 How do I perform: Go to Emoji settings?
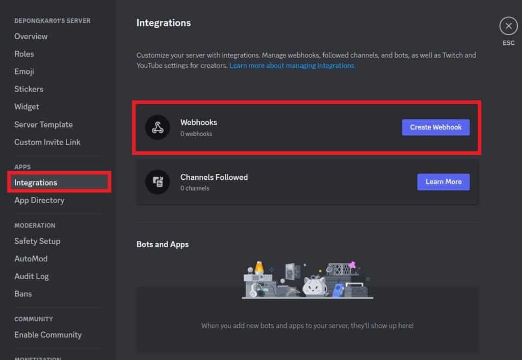coord(24,71)
